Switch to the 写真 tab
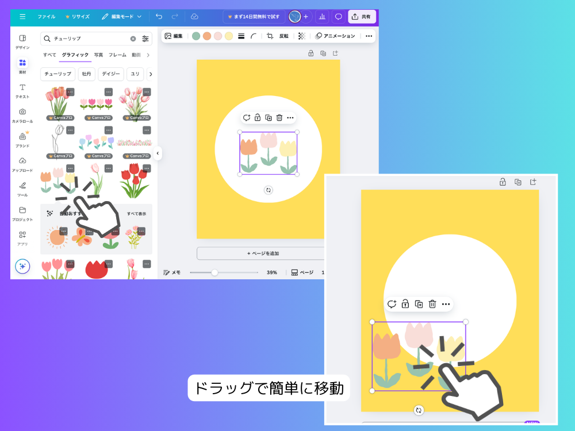 pyautogui.click(x=98, y=55)
